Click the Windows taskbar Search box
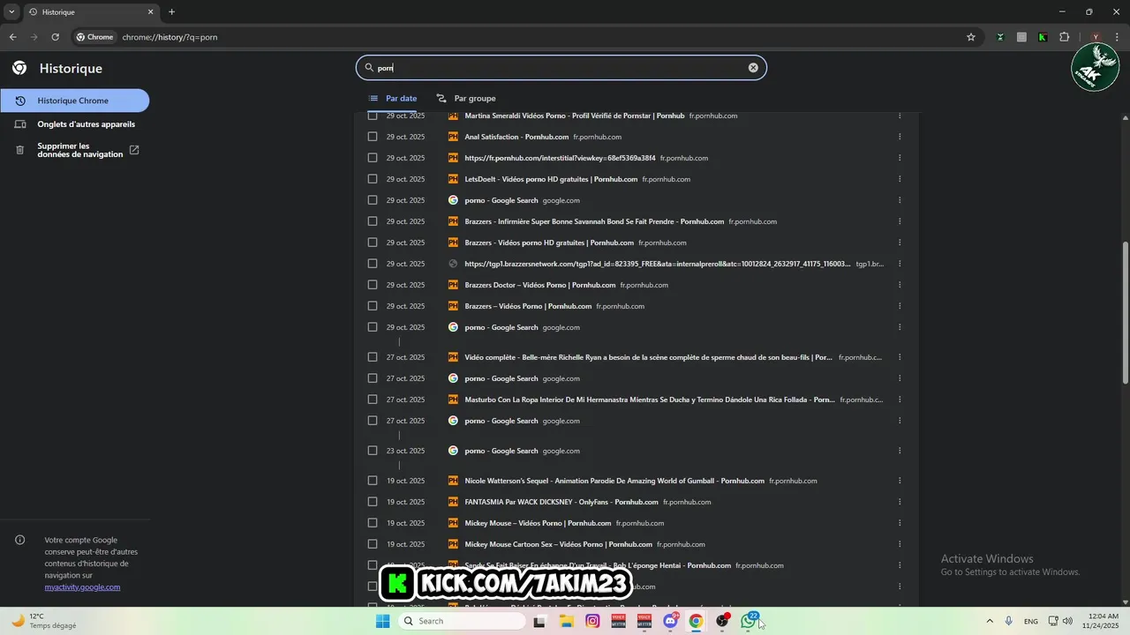This screenshot has height=635, width=1130. pos(461,621)
